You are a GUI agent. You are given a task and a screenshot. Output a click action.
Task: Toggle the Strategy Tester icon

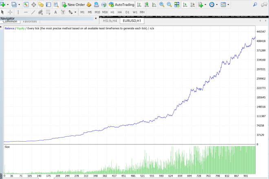click(x=56, y=4)
